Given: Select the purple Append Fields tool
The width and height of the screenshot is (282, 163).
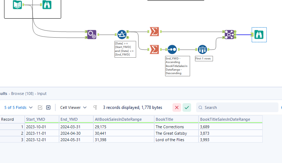Looking at the screenshot, I should [x=92, y=34].
